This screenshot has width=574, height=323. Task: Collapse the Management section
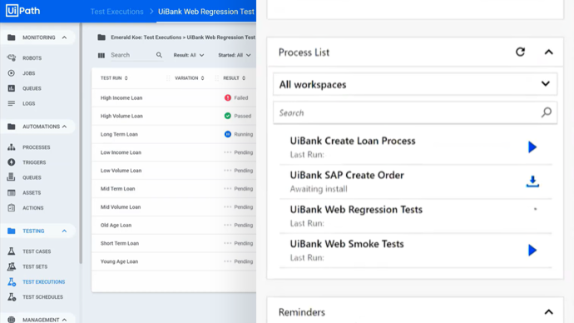coord(64,320)
